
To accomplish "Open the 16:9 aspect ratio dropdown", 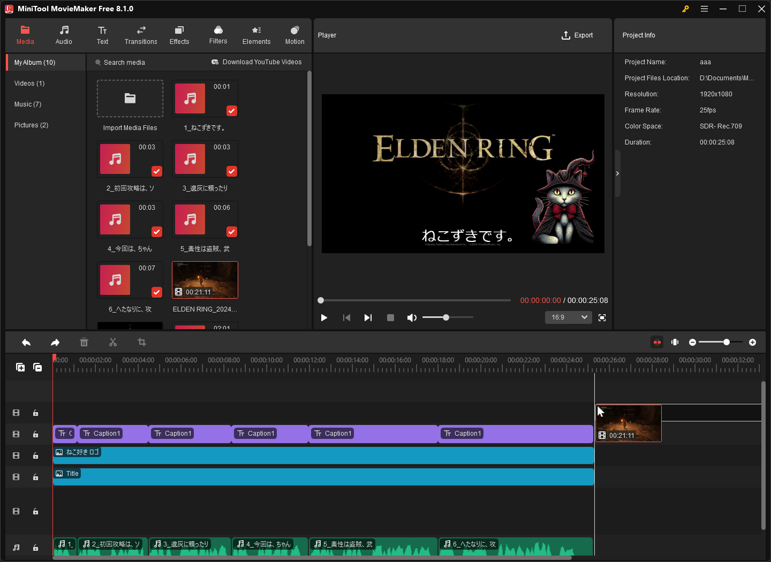I will 569,317.
